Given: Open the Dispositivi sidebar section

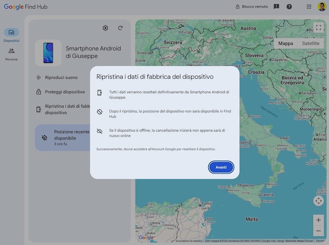Looking at the screenshot, I should pos(11,35).
